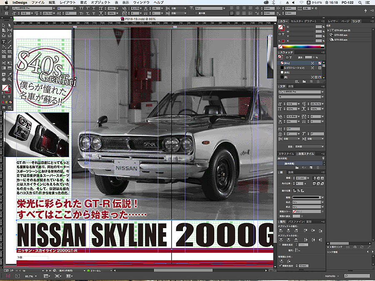Select the [レジストレーション] swatch
375x281 pixels.
(x=300, y=68)
